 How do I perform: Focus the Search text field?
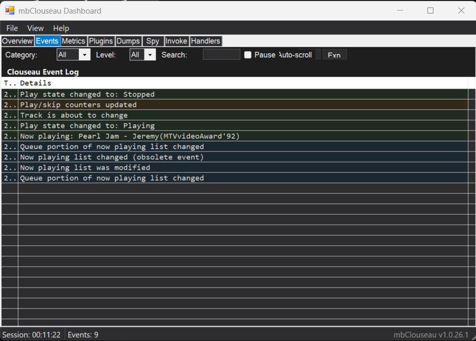click(x=221, y=54)
